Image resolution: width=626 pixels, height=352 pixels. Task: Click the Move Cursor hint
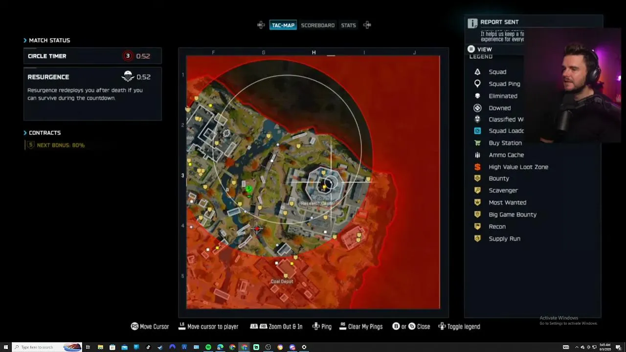[x=150, y=327]
